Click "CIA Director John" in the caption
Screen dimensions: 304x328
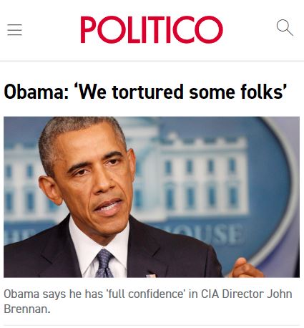tap(247, 294)
